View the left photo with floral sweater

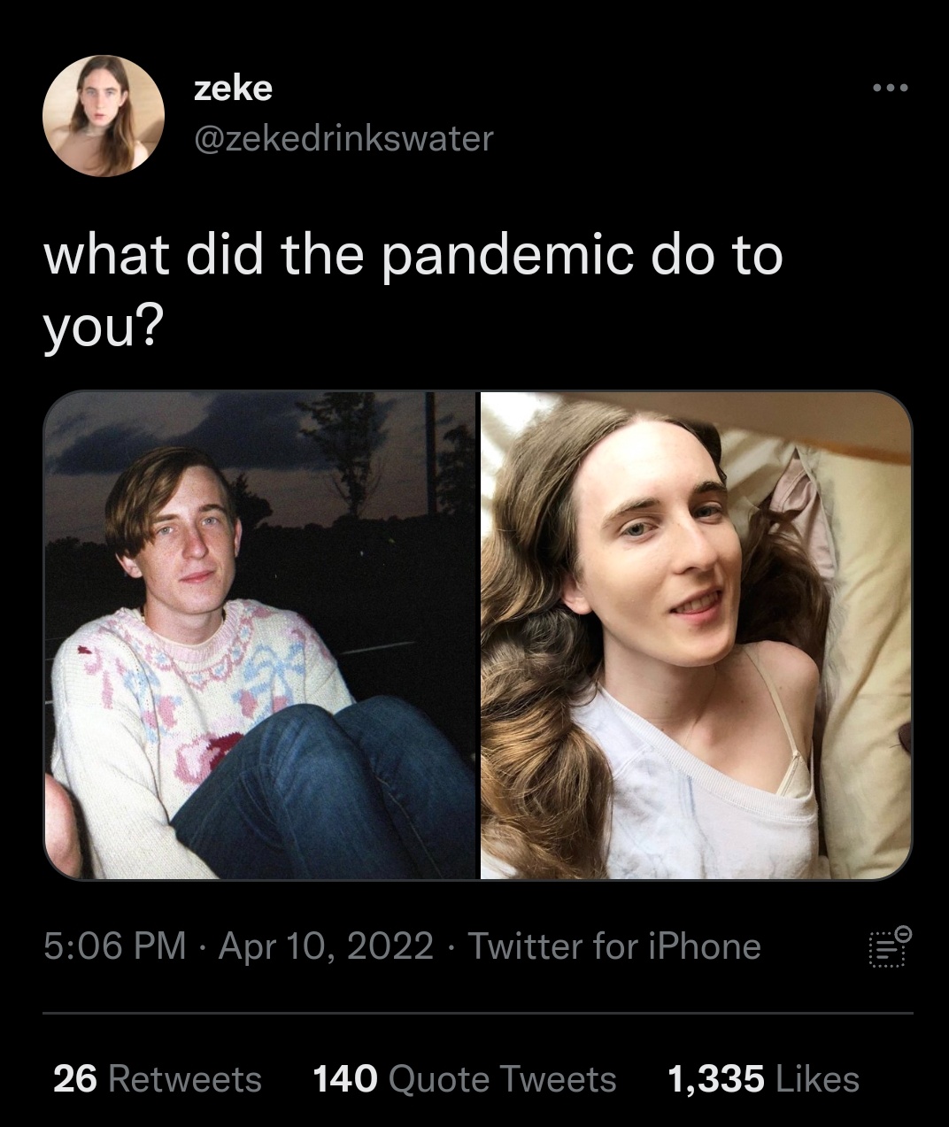point(260,635)
